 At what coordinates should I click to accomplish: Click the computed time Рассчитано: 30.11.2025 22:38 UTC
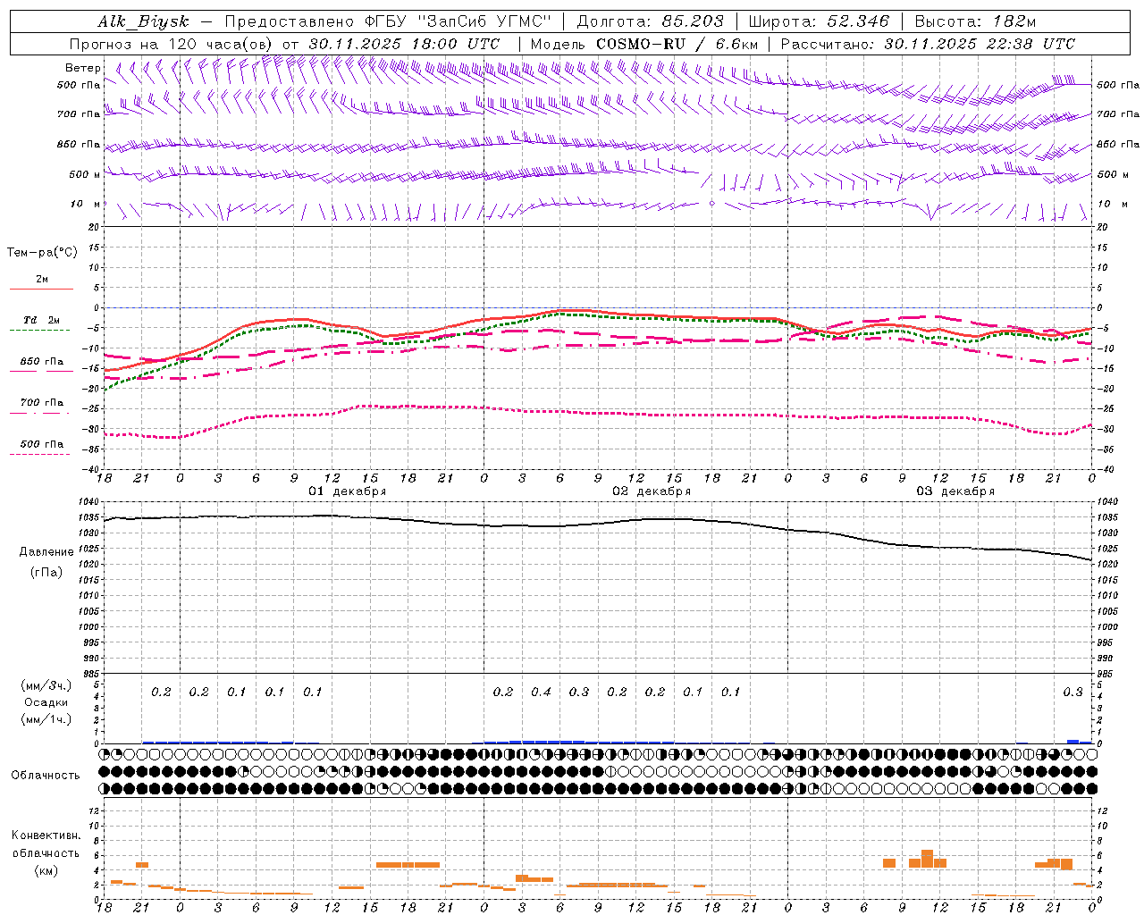click(x=928, y=44)
